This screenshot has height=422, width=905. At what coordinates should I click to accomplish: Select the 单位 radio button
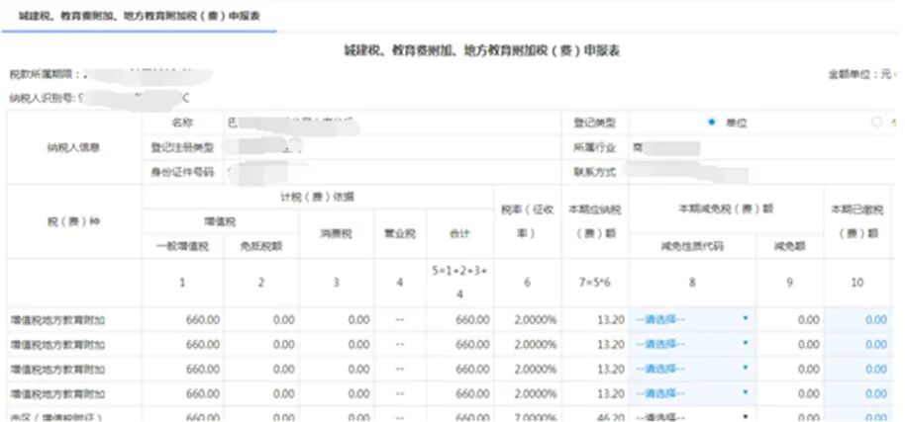tap(712, 122)
